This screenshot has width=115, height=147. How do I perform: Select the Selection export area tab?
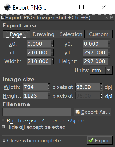(71, 34)
